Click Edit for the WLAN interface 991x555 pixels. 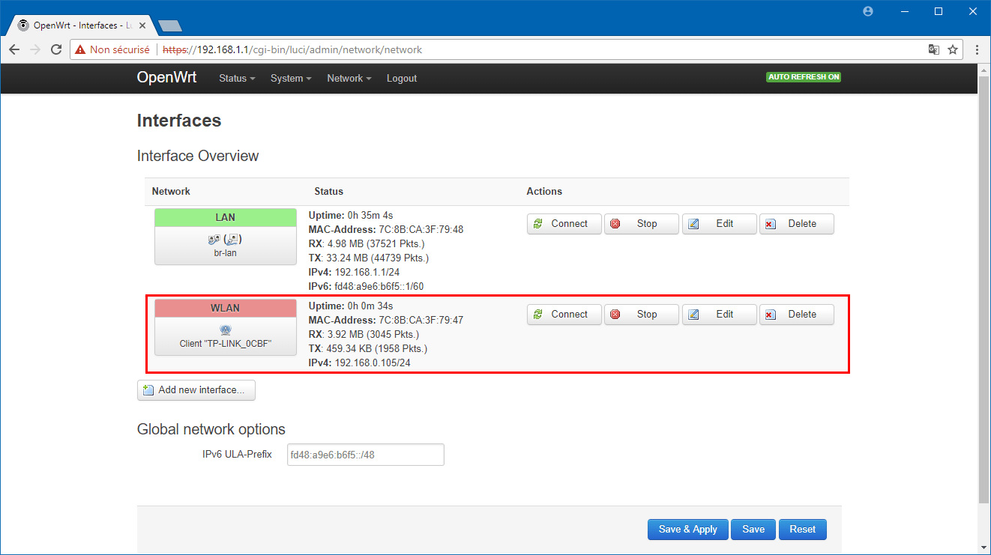[720, 315]
